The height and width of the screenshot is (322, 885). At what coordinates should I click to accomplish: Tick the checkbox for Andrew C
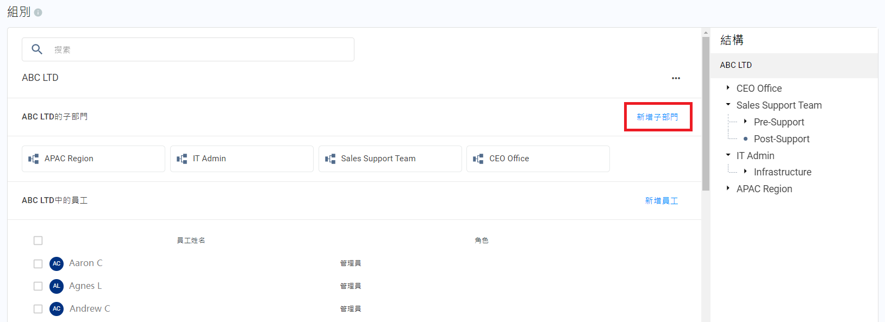tap(38, 309)
